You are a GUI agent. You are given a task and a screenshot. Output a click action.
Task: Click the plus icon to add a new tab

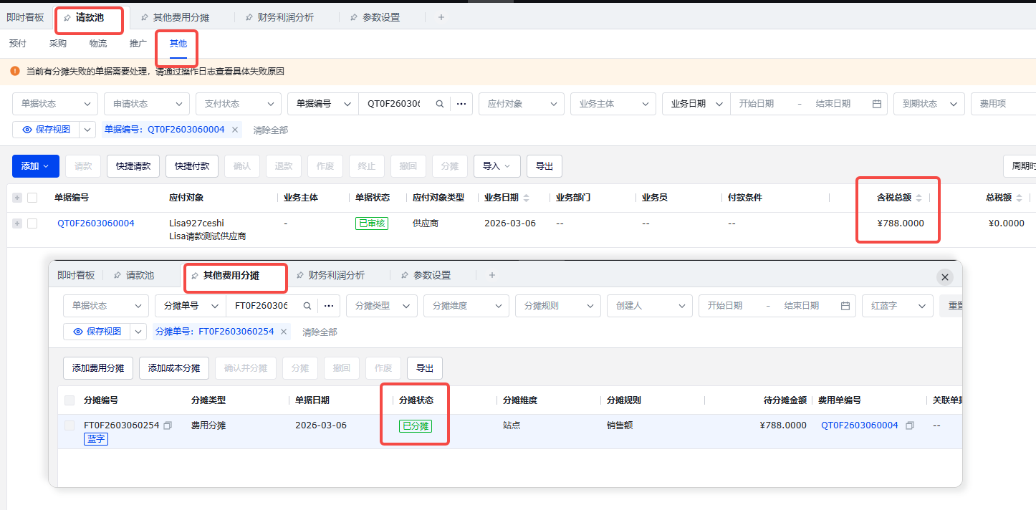(x=441, y=17)
